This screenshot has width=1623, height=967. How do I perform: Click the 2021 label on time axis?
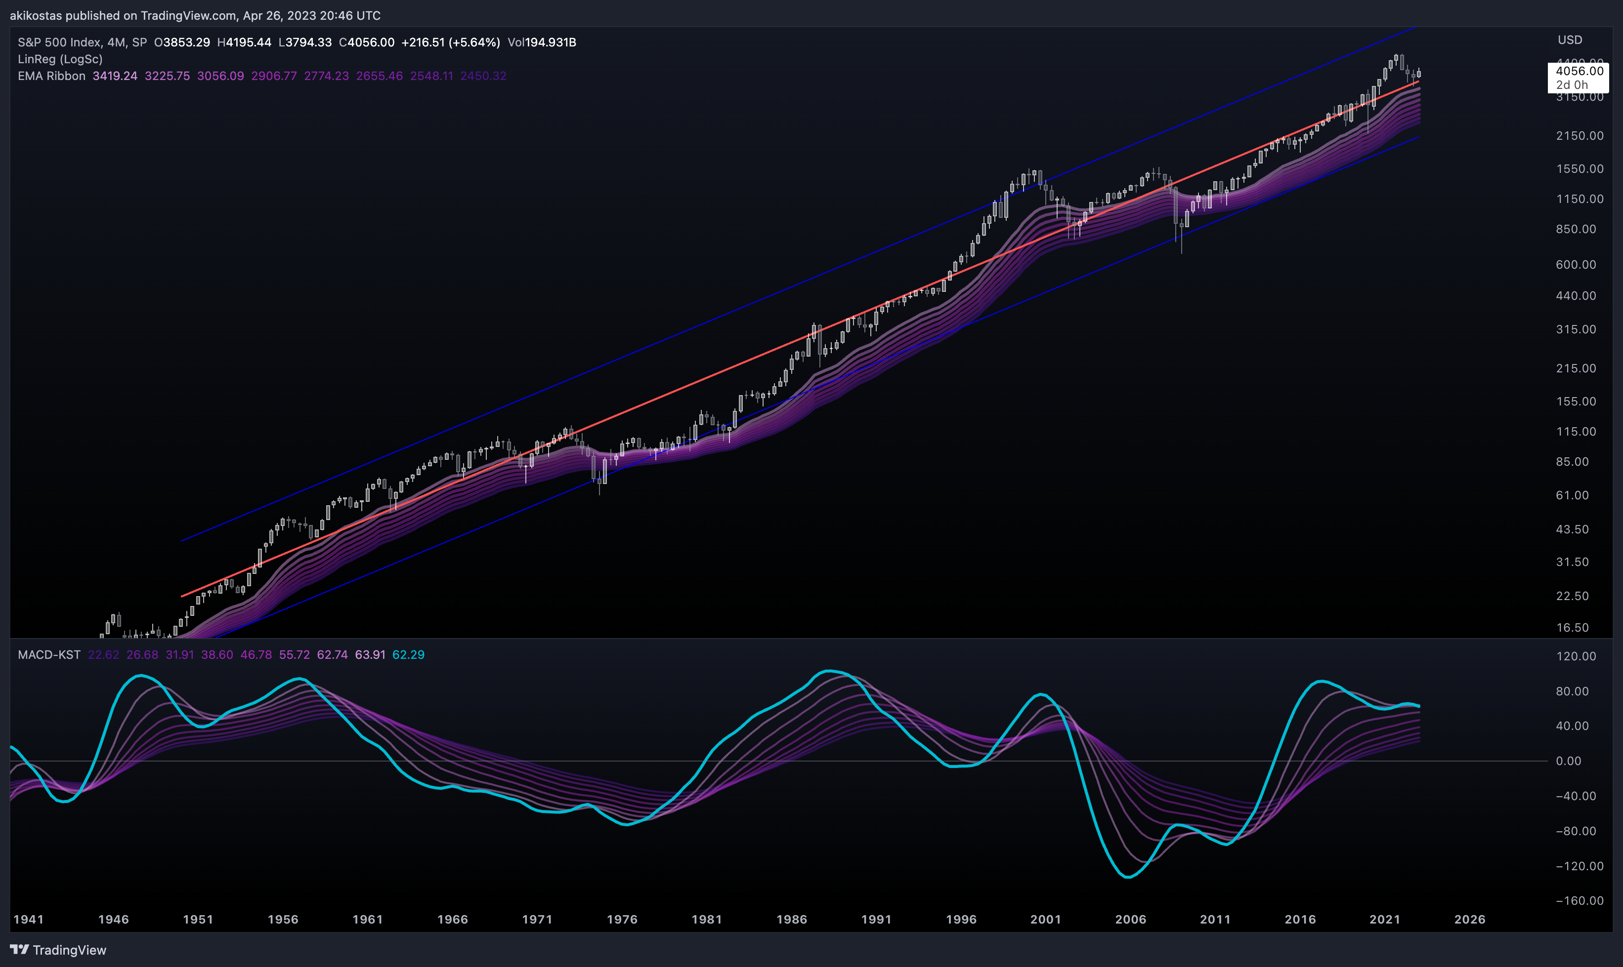pyautogui.click(x=1385, y=920)
